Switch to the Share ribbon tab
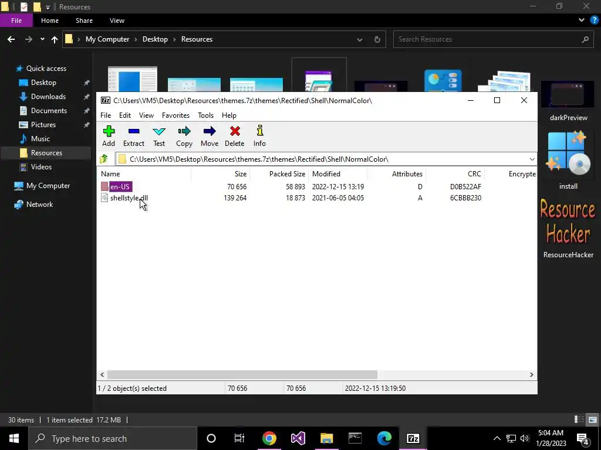The height and width of the screenshot is (450, 601). [84, 21]
